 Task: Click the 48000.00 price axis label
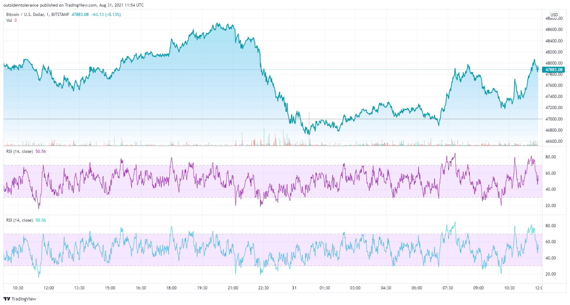click(554, 63)
